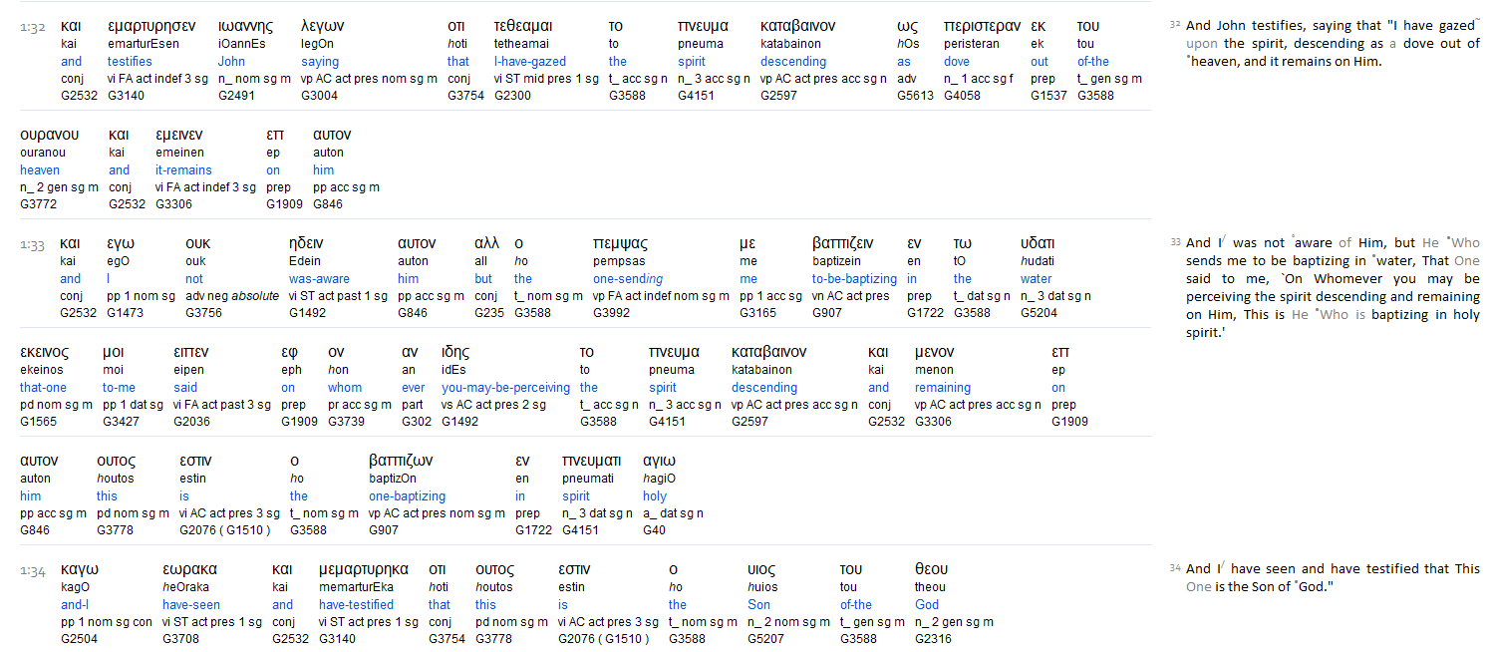Click Strong's number G4058 for dove
The height and width of the screenshot is (652, 1490).
point(962,96)
